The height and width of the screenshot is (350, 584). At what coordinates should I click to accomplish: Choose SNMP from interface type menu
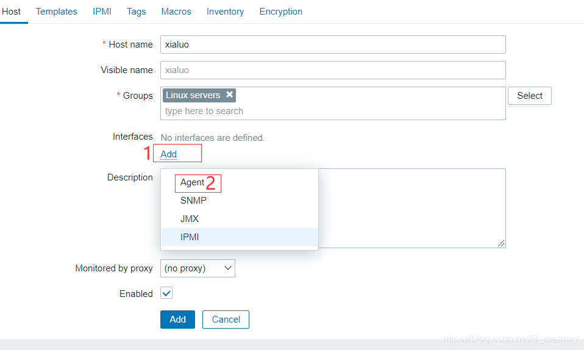[x=240, y=201]
